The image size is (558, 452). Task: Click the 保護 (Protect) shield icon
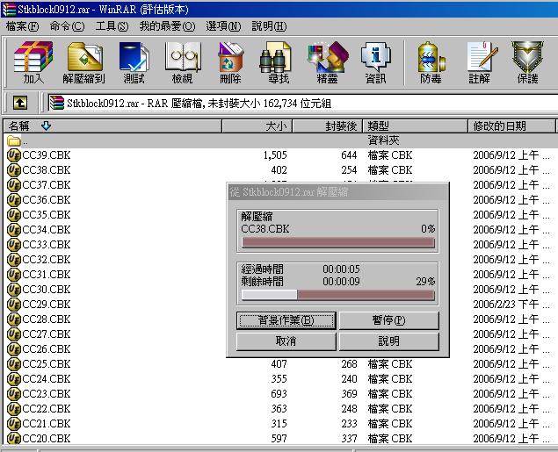(x=528, y=57)
